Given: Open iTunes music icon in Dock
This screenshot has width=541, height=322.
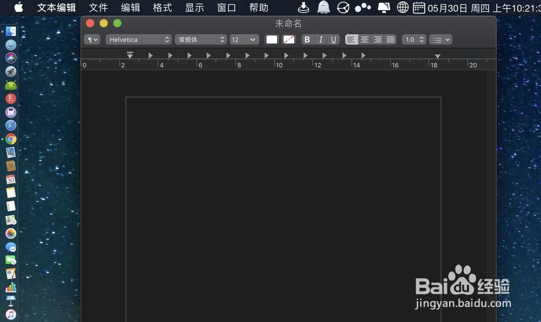Looking at the screenshot, I should [11, 314].
